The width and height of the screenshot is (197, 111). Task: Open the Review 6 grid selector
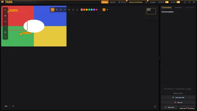tap(122, 2)
